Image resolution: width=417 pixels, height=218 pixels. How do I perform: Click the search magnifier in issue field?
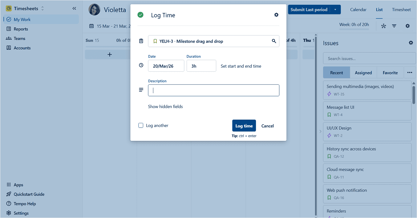[x=274, y=41]
